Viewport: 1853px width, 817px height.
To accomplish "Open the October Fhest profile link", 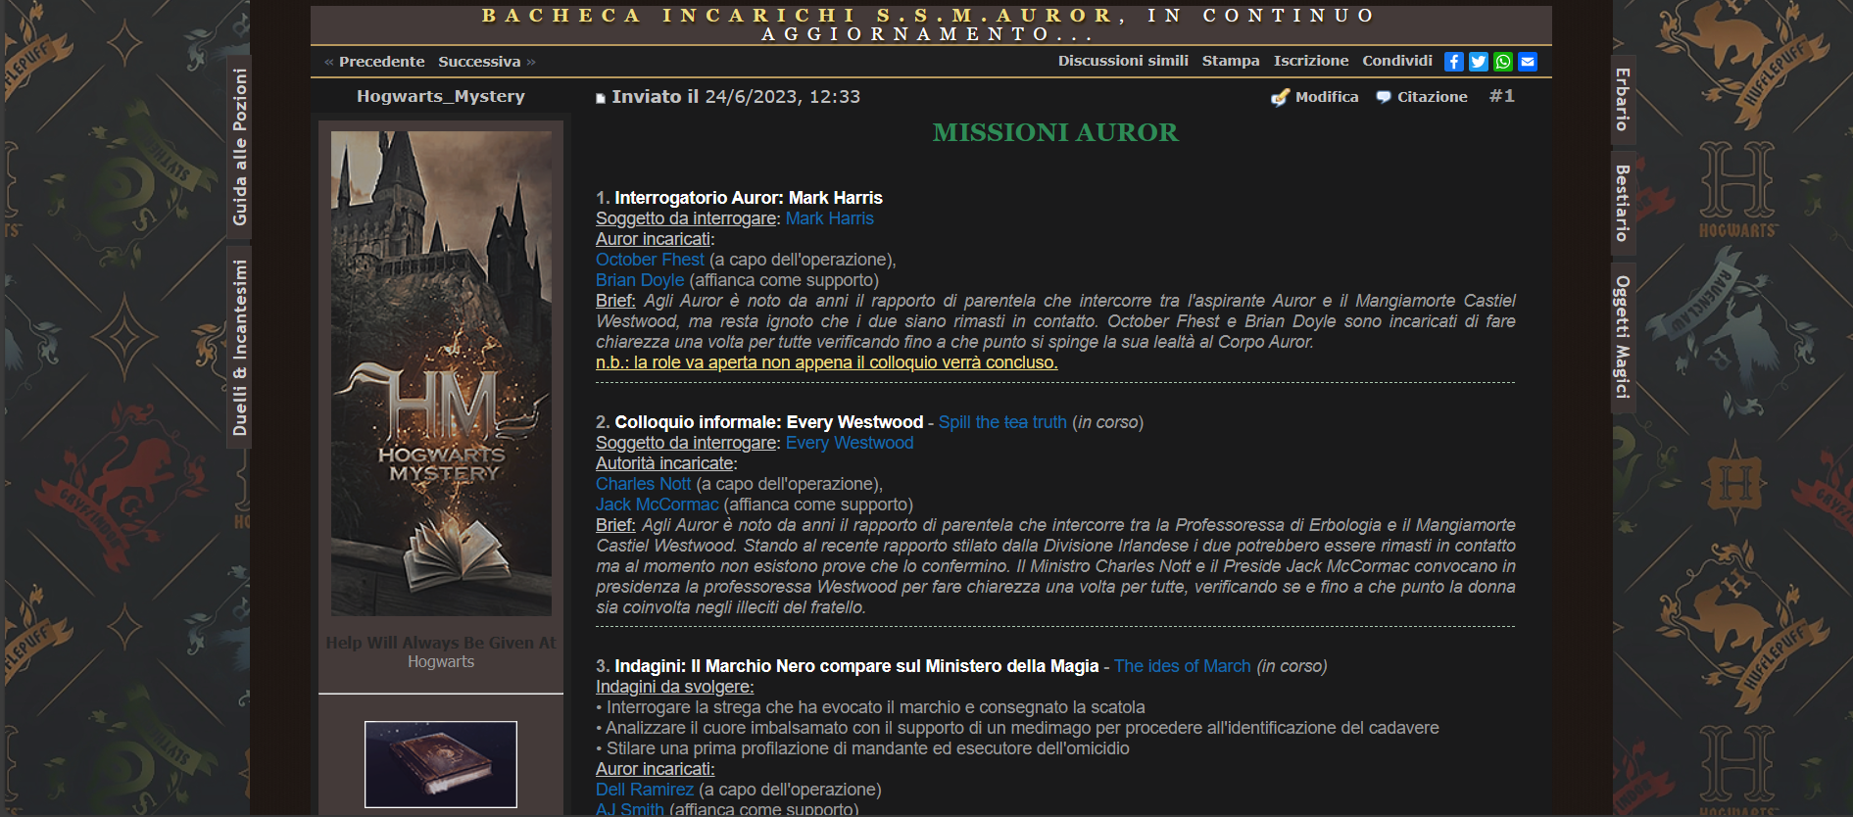I will 650,260.
